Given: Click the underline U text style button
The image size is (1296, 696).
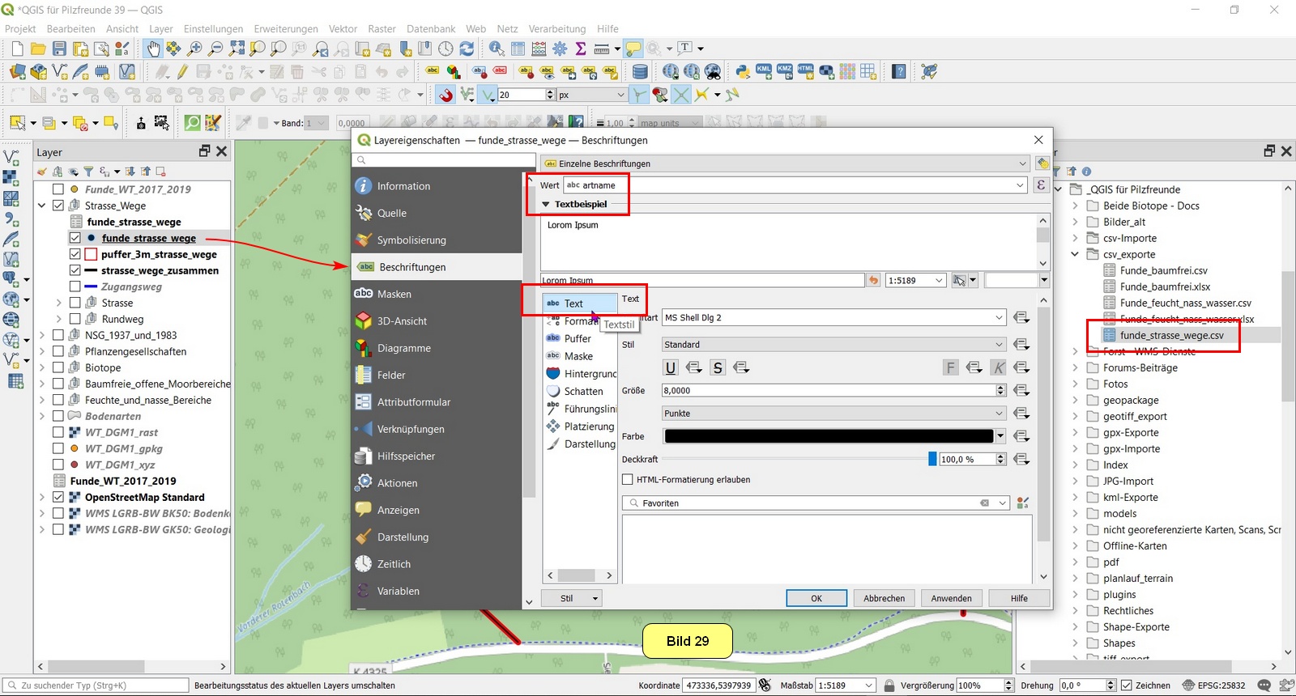Looking at the screenshot, I should click(670, 367).
